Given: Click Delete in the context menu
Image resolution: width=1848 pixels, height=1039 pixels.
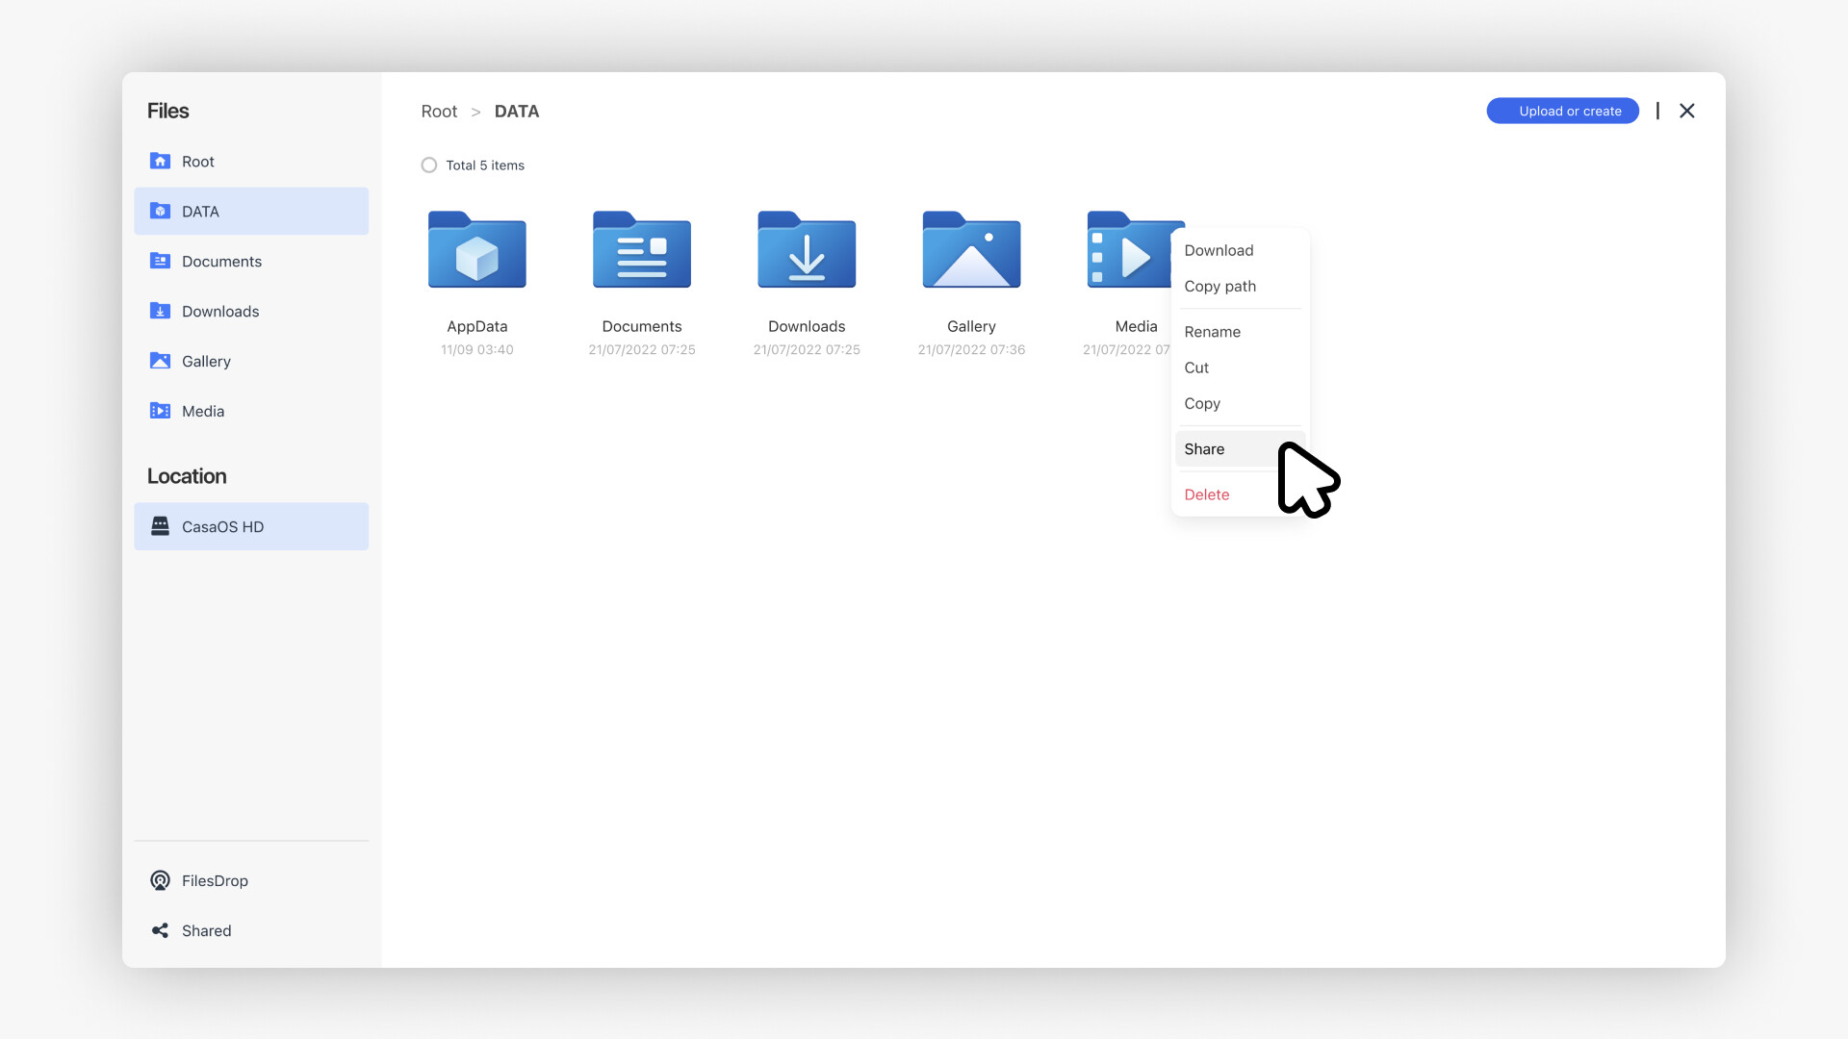Looking at the screenshot, I should pyautogui.click(x=1206, y=494).
